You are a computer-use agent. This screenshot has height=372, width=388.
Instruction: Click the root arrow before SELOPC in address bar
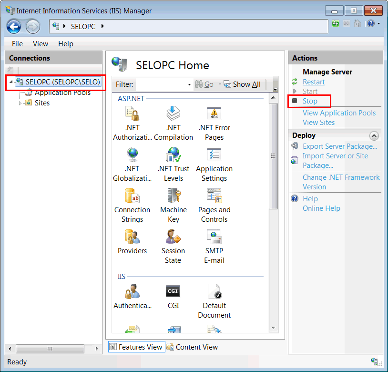(64, 26)
